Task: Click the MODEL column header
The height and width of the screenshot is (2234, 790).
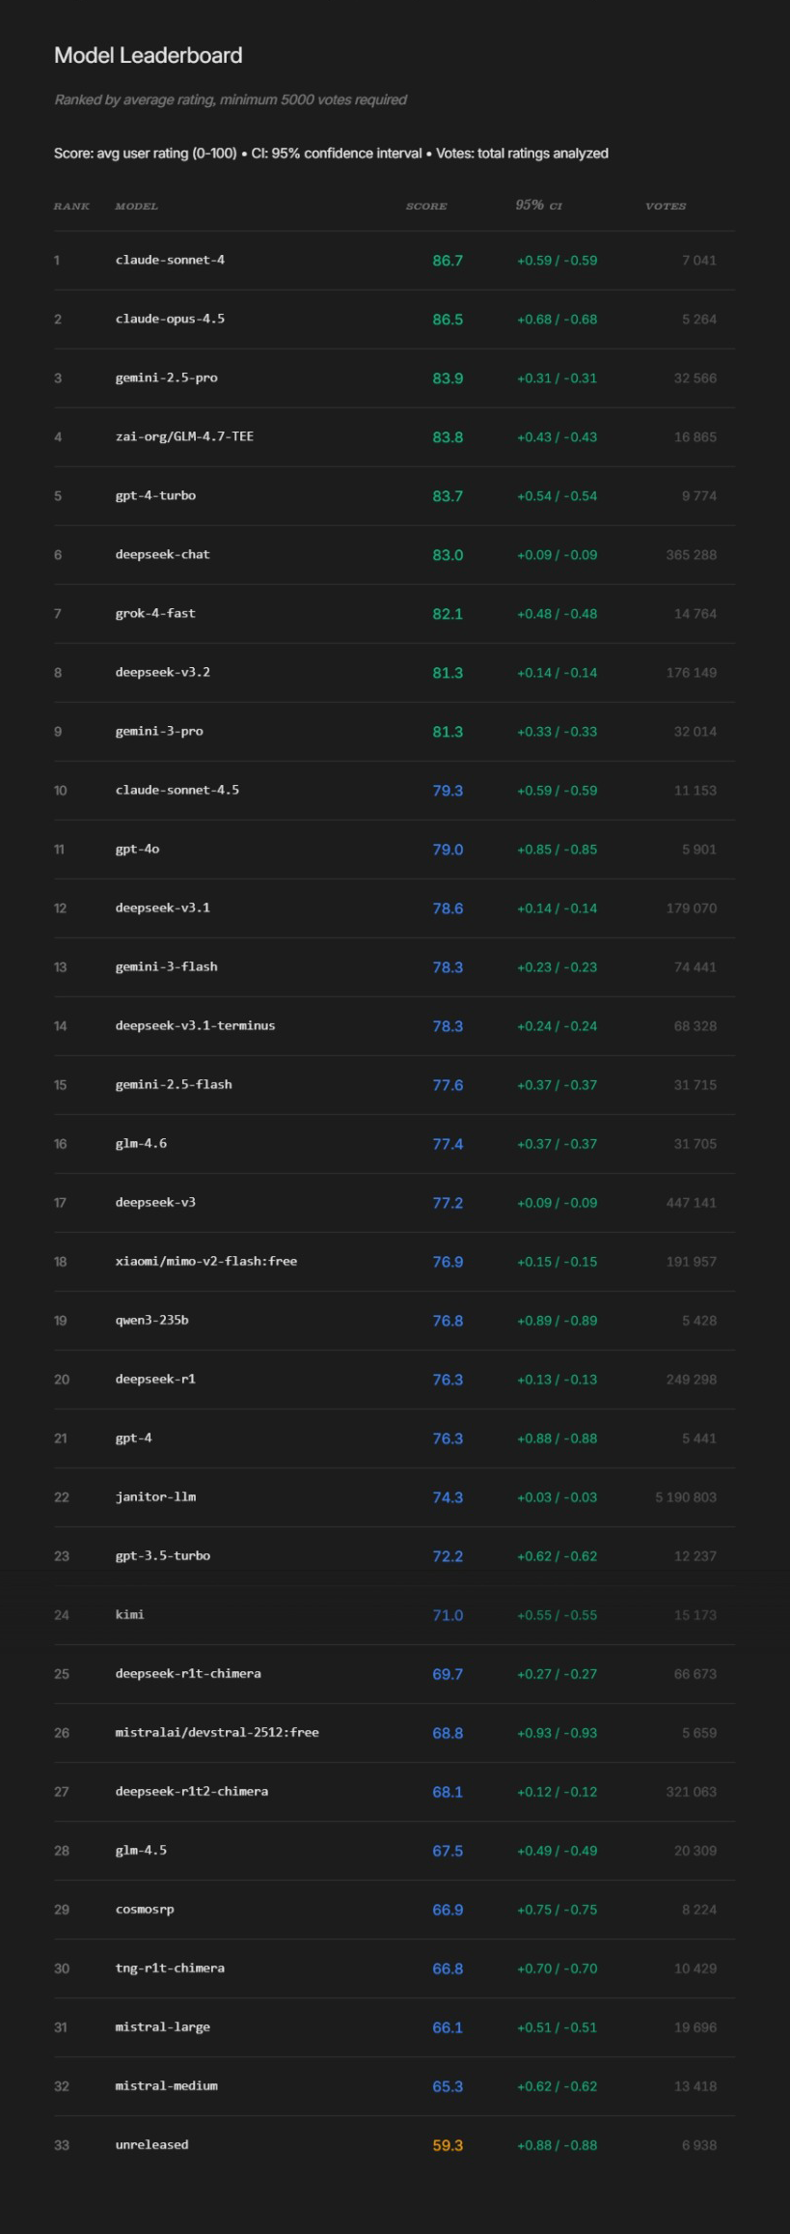Action: coord(136,206)
